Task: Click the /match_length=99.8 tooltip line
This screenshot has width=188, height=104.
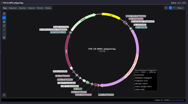Action: [143, 87]
